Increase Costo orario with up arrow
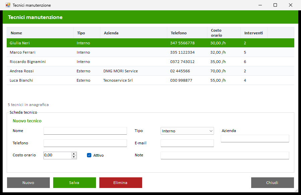 coord(74,154)
